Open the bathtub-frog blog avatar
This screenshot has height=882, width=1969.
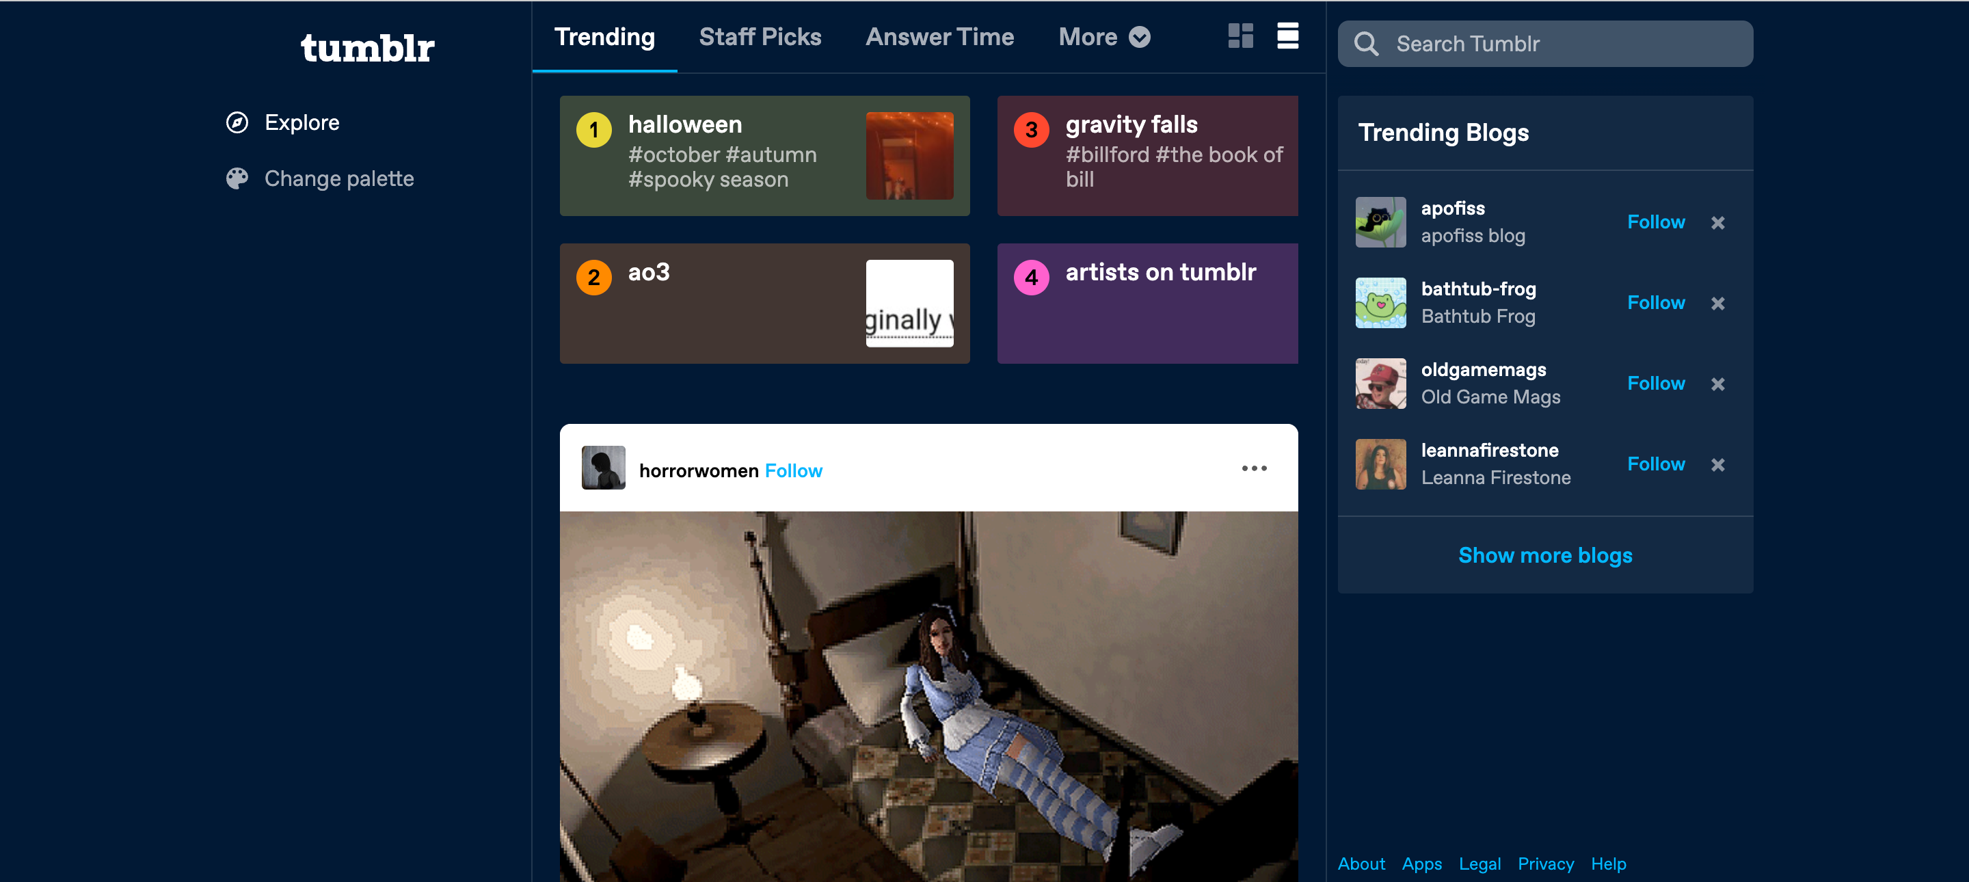1380,303
